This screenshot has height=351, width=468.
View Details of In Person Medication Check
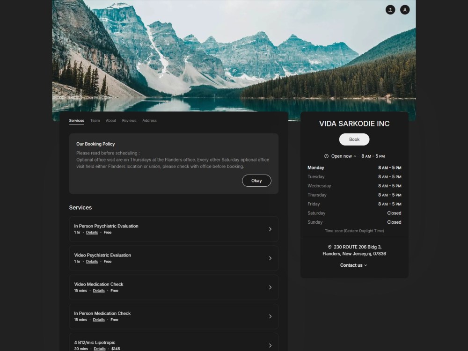click(99, 320)
